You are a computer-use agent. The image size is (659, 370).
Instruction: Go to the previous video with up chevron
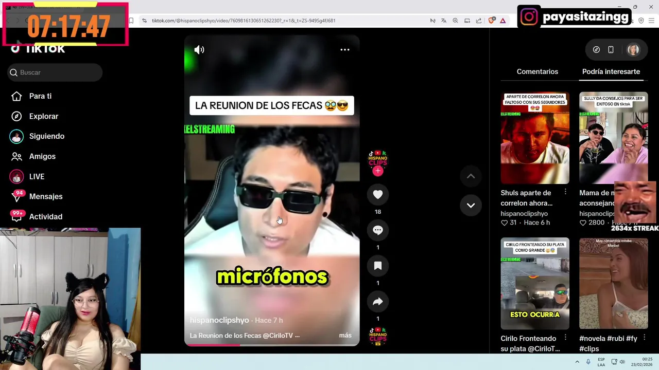pos(471,176)
